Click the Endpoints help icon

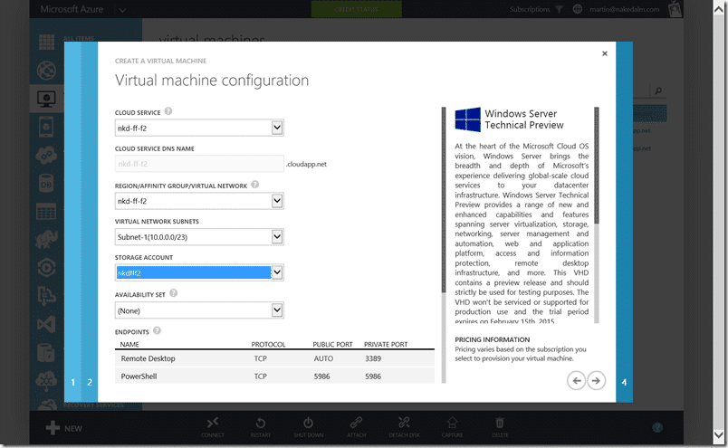(157, 330)
